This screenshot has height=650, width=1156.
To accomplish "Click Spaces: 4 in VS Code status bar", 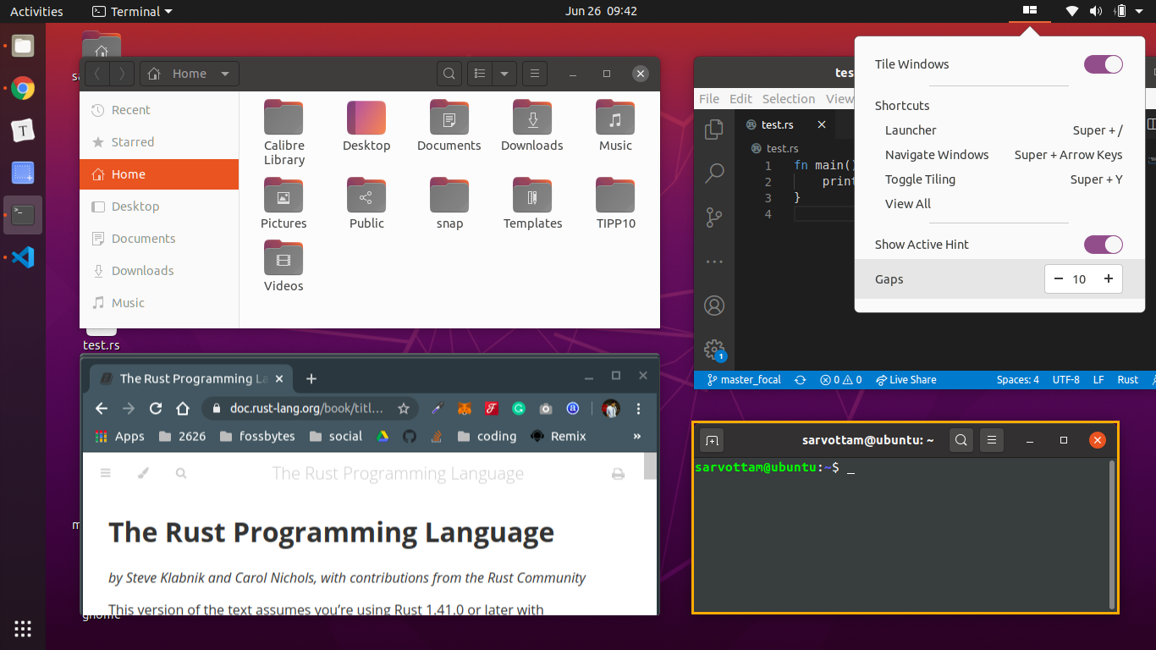I will (x=1017, y=380).
